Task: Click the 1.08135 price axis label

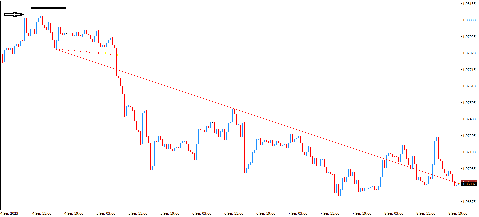Action: [469, 4]
